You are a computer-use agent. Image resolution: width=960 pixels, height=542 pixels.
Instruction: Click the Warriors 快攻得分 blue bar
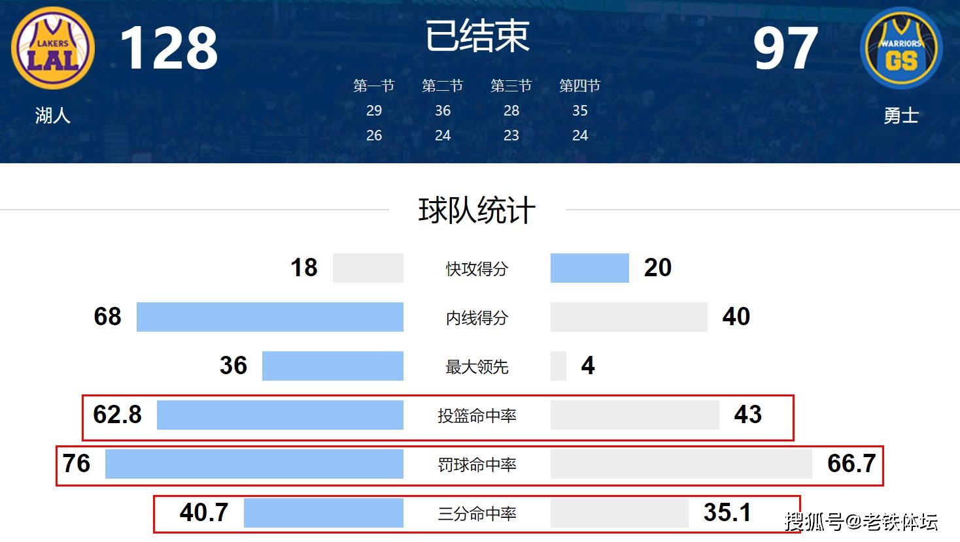pos(590,268)
